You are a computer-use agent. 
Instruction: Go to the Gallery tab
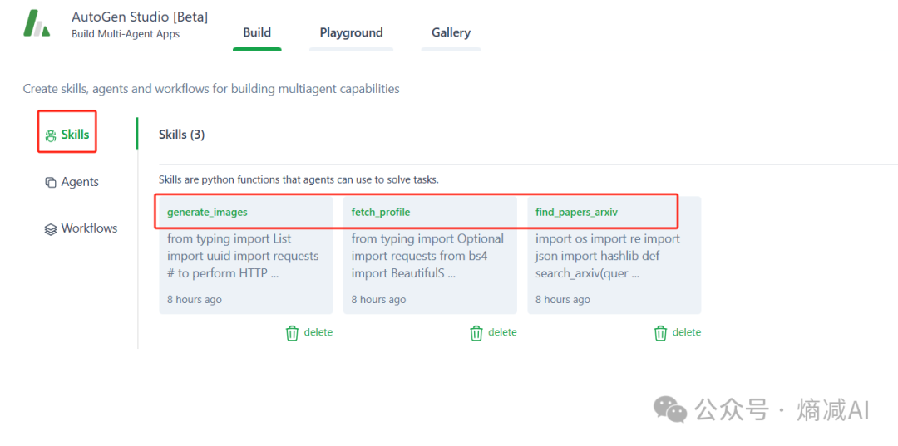coord(451,32)
